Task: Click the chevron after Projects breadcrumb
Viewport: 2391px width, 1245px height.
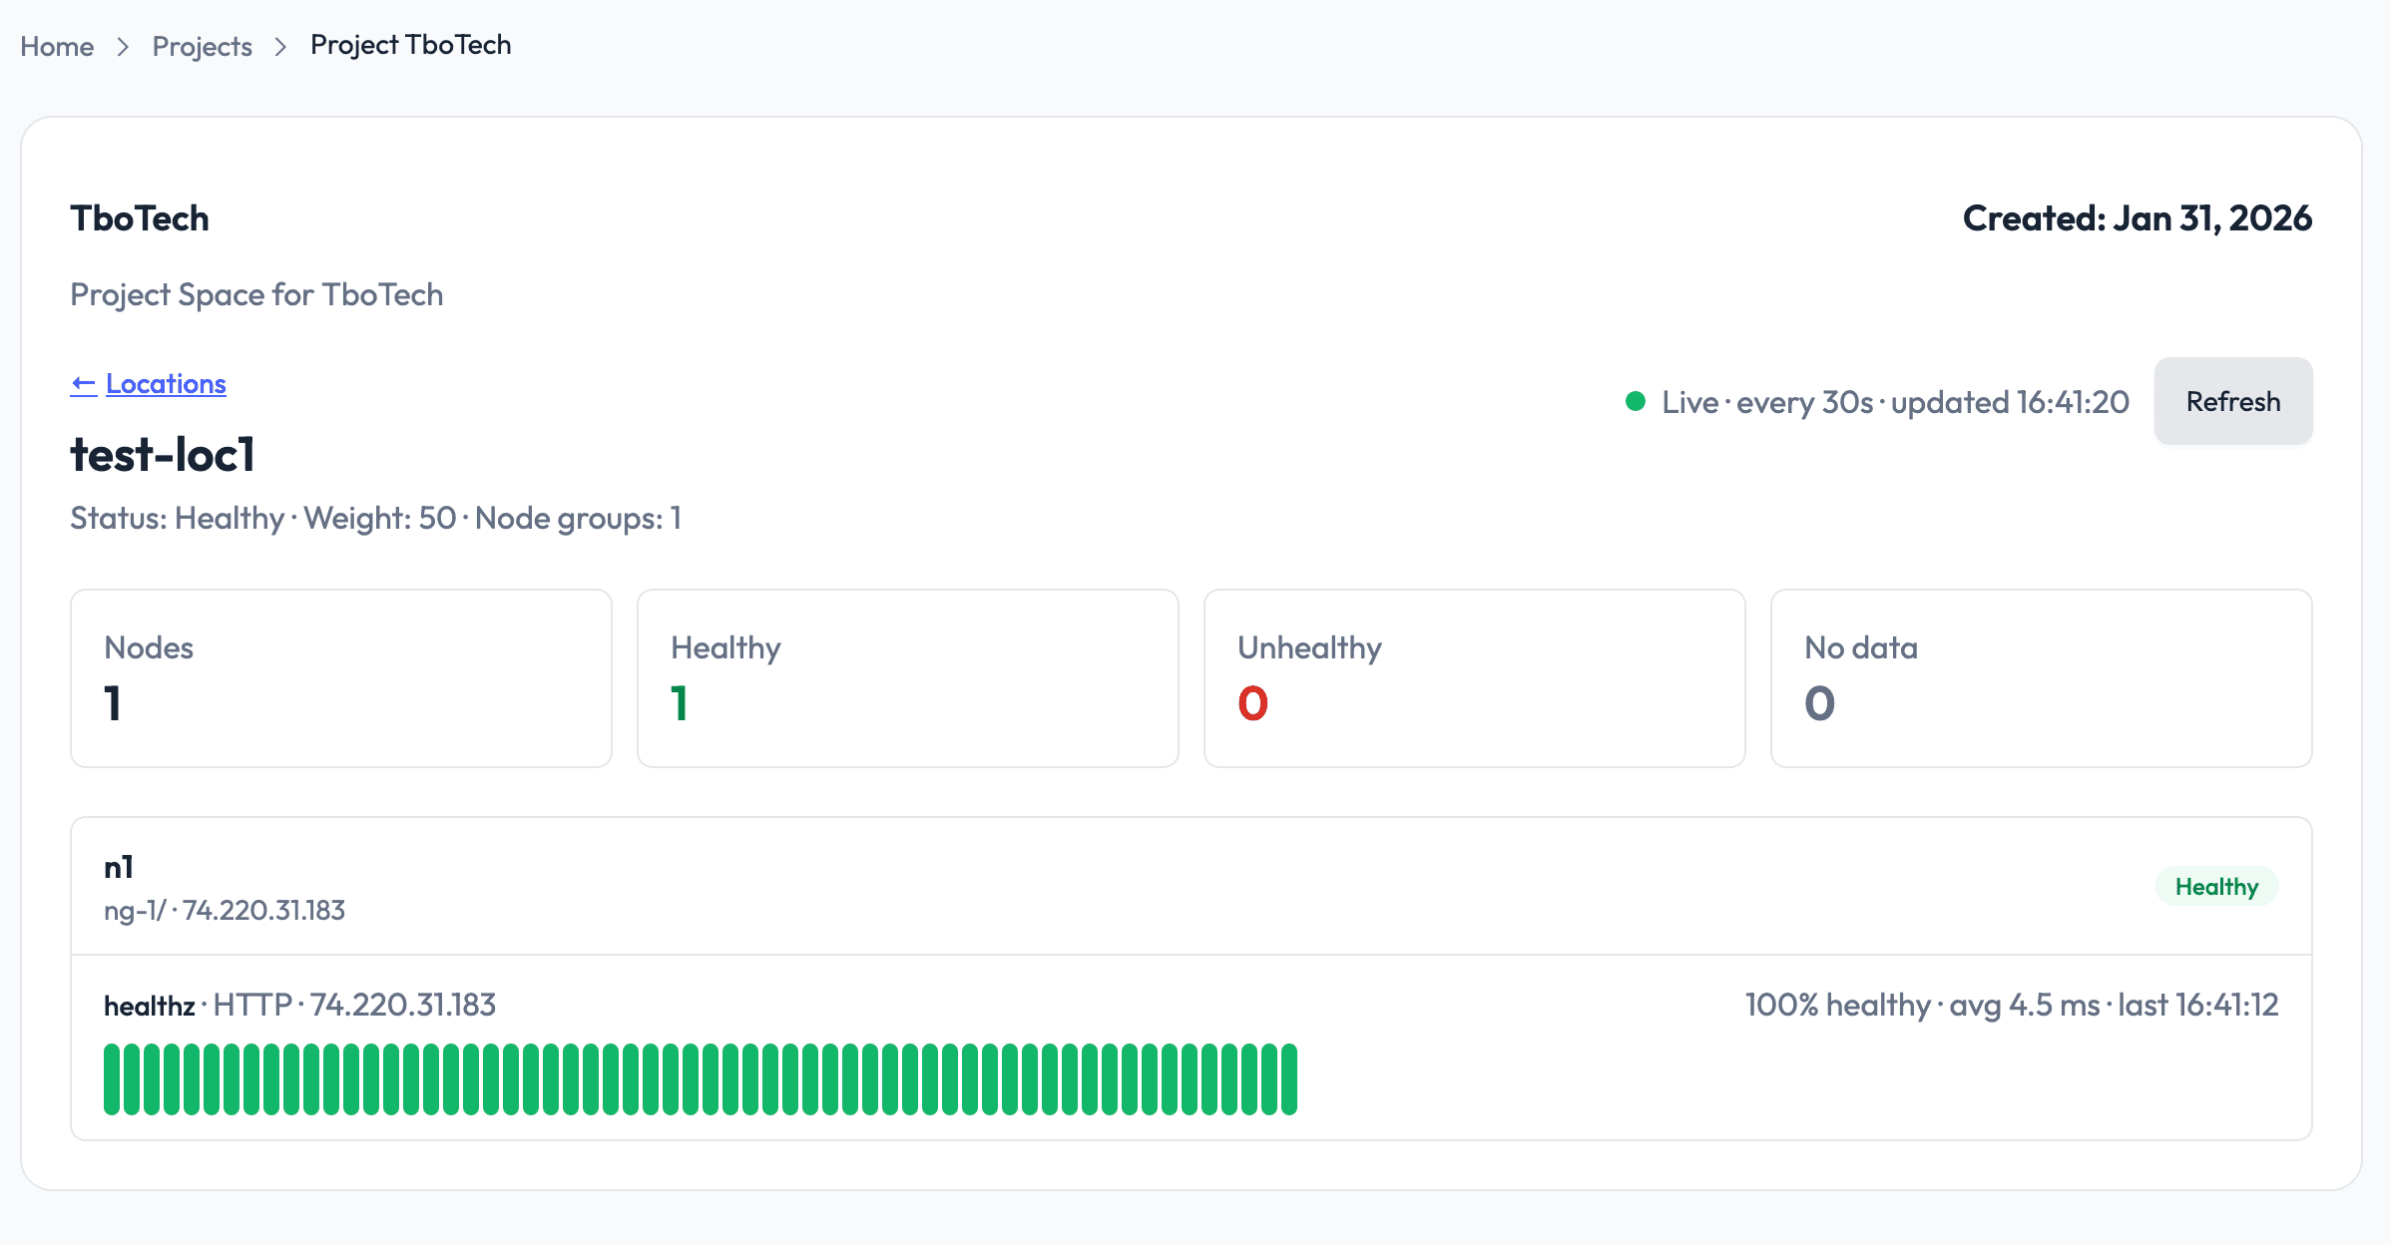Action: coord(280,47)
